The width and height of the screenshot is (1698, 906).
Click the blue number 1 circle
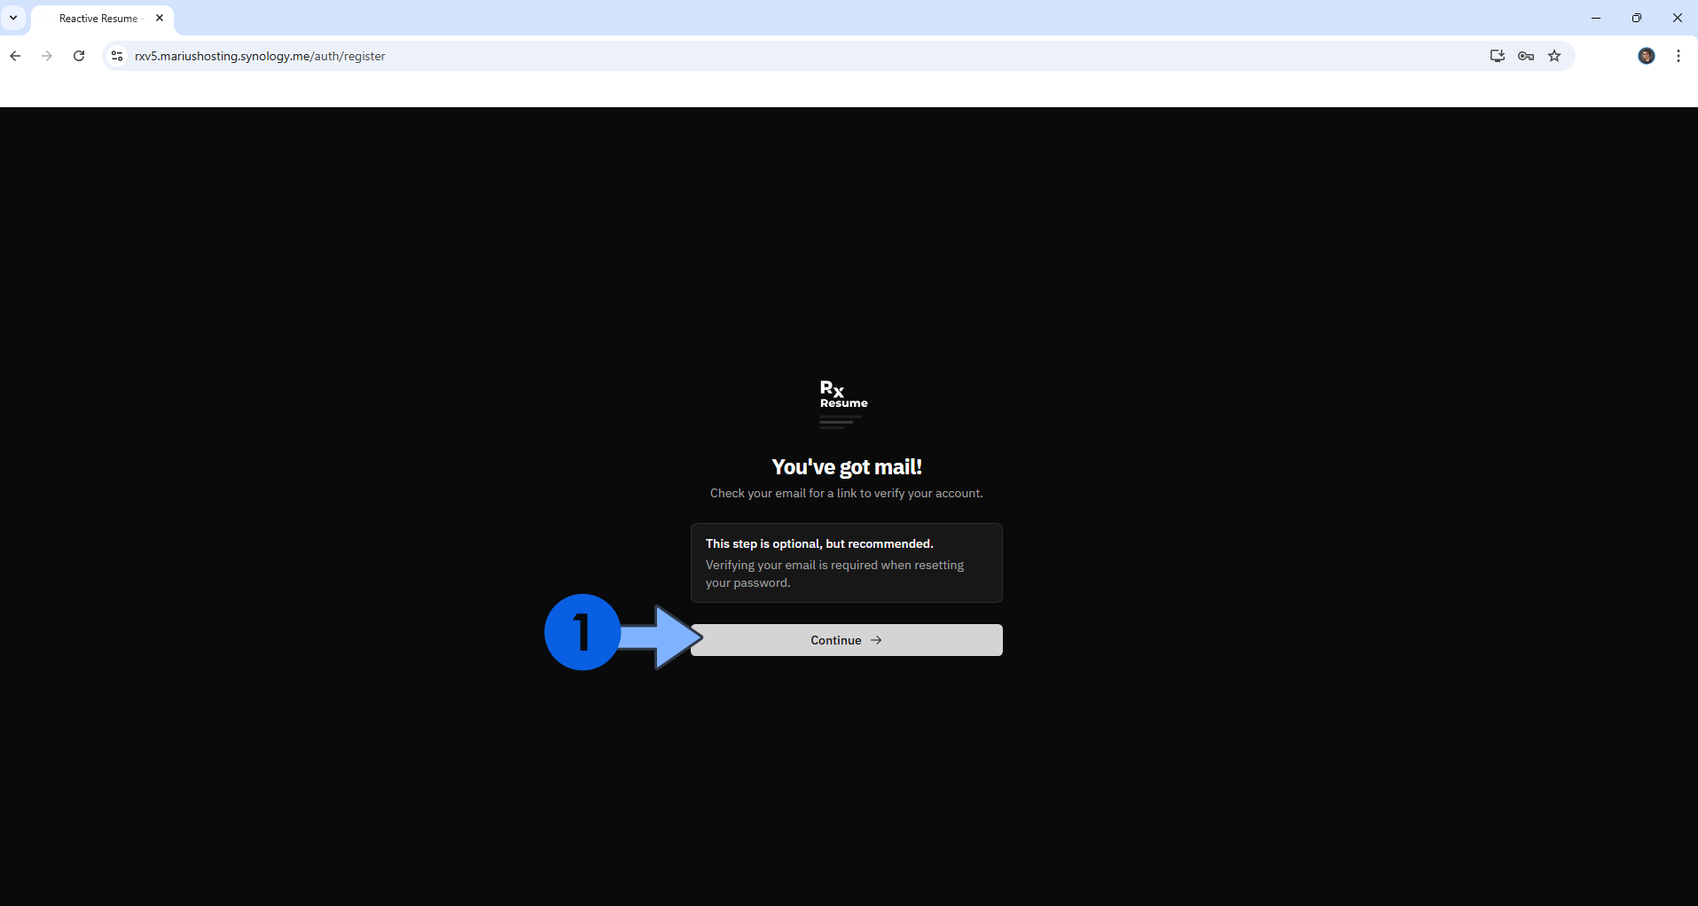[582, 632]
